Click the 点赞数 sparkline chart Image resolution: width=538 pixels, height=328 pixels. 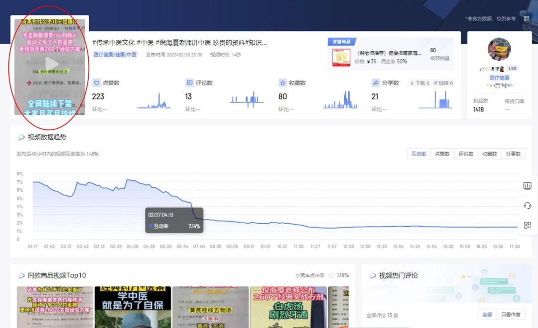153,100
